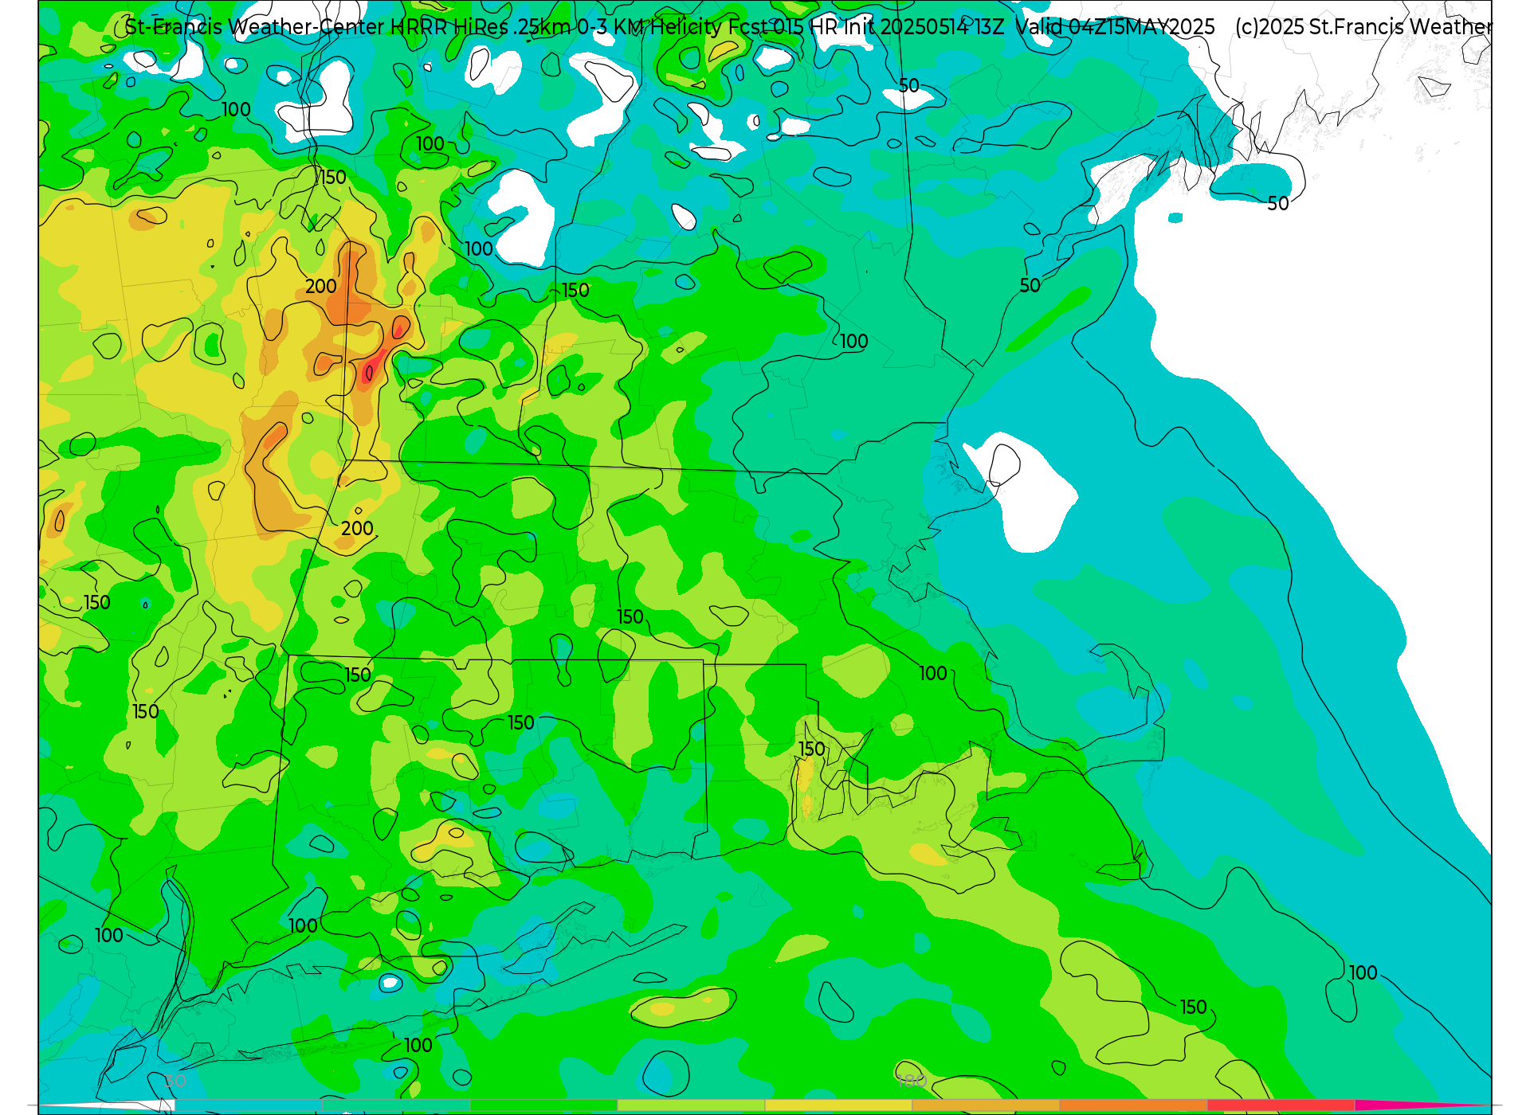This screenshot has width=1530, height=1115.
Task: Click 'HRRR HiRes .25km' in the header
Action: (x=480, y=27)
